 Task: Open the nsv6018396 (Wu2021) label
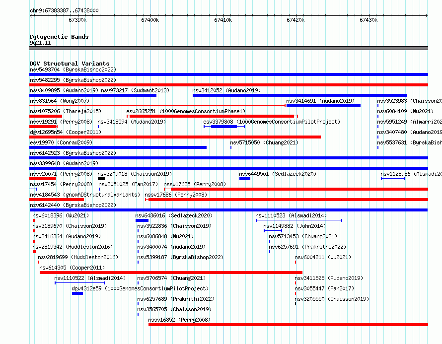(x=61, y=215)
